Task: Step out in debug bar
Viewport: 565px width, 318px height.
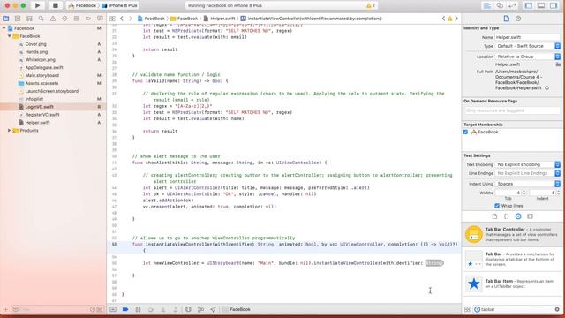Action: pos(176,309)
